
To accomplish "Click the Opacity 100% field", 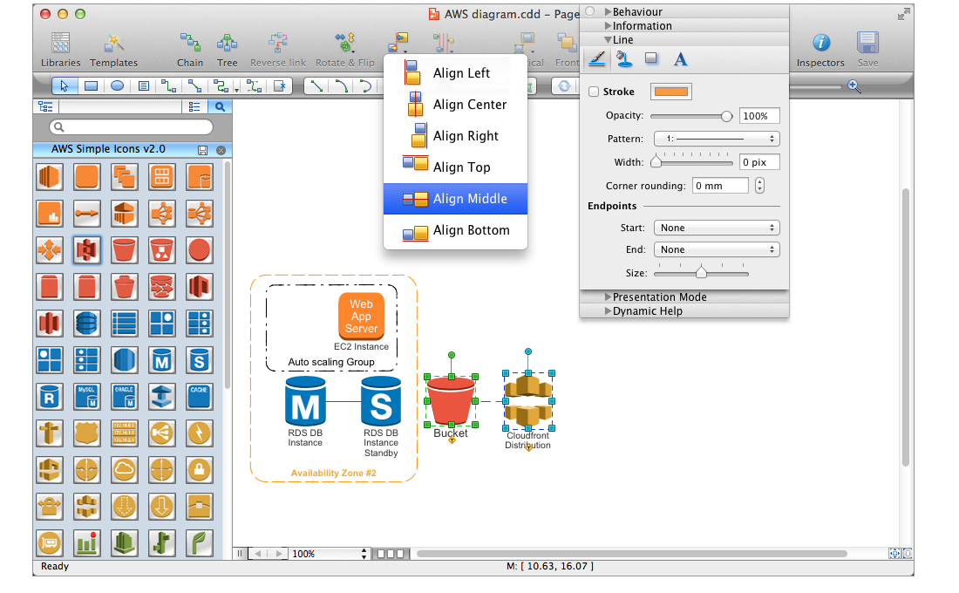I will pos(759,116).
